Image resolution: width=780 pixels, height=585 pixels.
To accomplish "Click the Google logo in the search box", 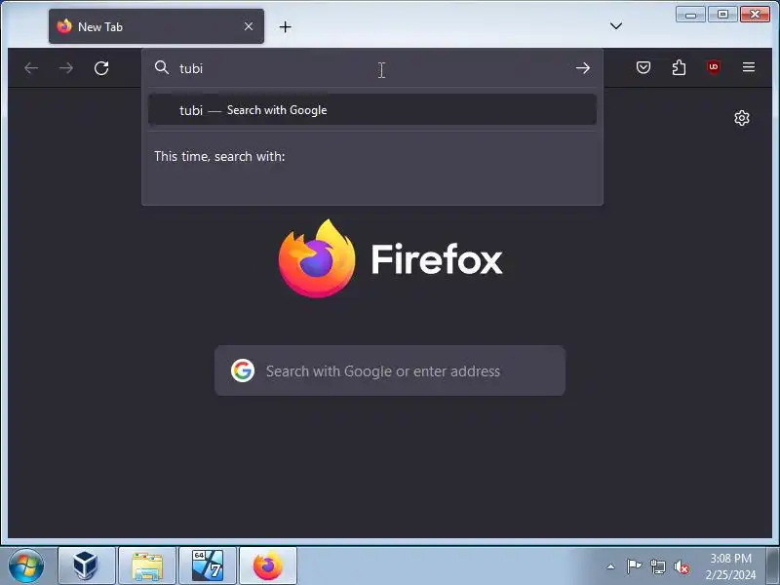I will coord(243,370).
